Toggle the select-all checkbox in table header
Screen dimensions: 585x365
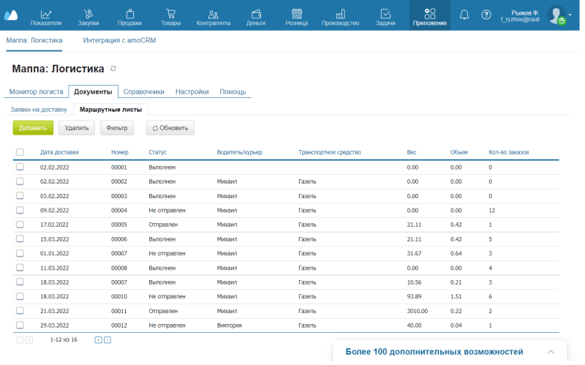(x=20, y=152)
